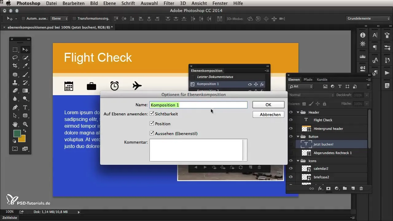This screenshot has height=221, width=393.
Task: Hide the Flight Check text layer
Action: pos(291,120)
